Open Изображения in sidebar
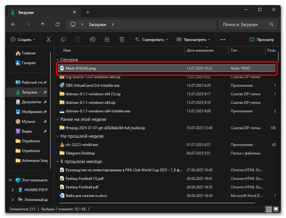286x218 pixels. point(27,112)
